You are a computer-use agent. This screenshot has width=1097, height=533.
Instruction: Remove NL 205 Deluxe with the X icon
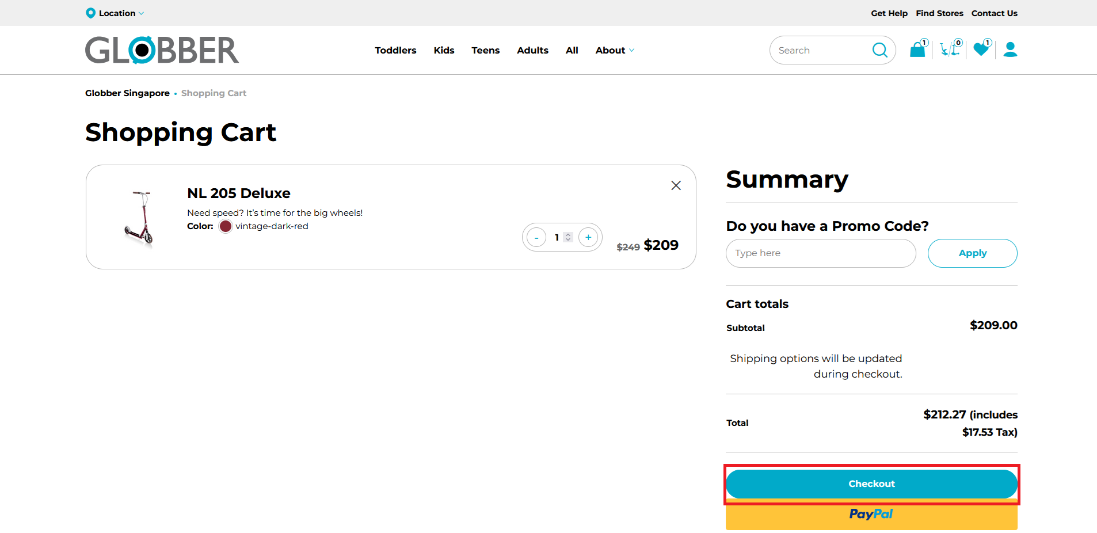coord(676,185)
